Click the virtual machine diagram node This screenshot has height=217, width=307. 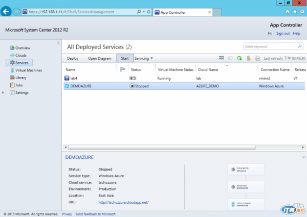[246, 204]
